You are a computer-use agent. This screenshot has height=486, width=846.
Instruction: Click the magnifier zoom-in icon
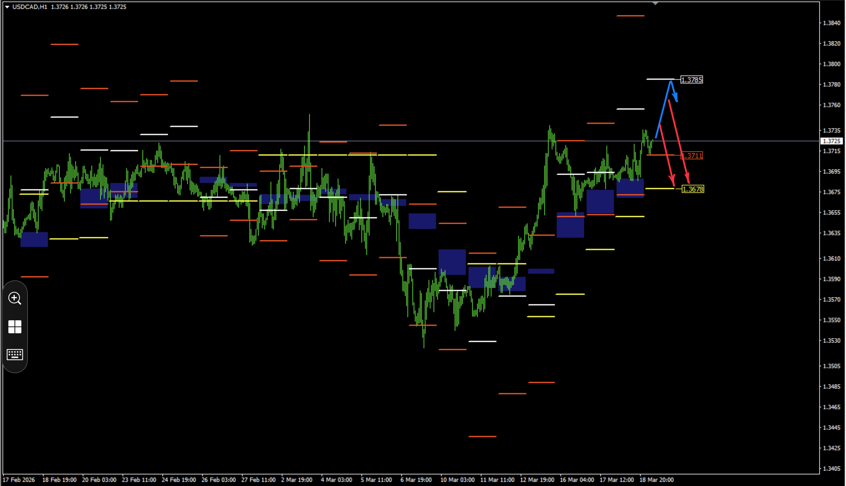15,298
